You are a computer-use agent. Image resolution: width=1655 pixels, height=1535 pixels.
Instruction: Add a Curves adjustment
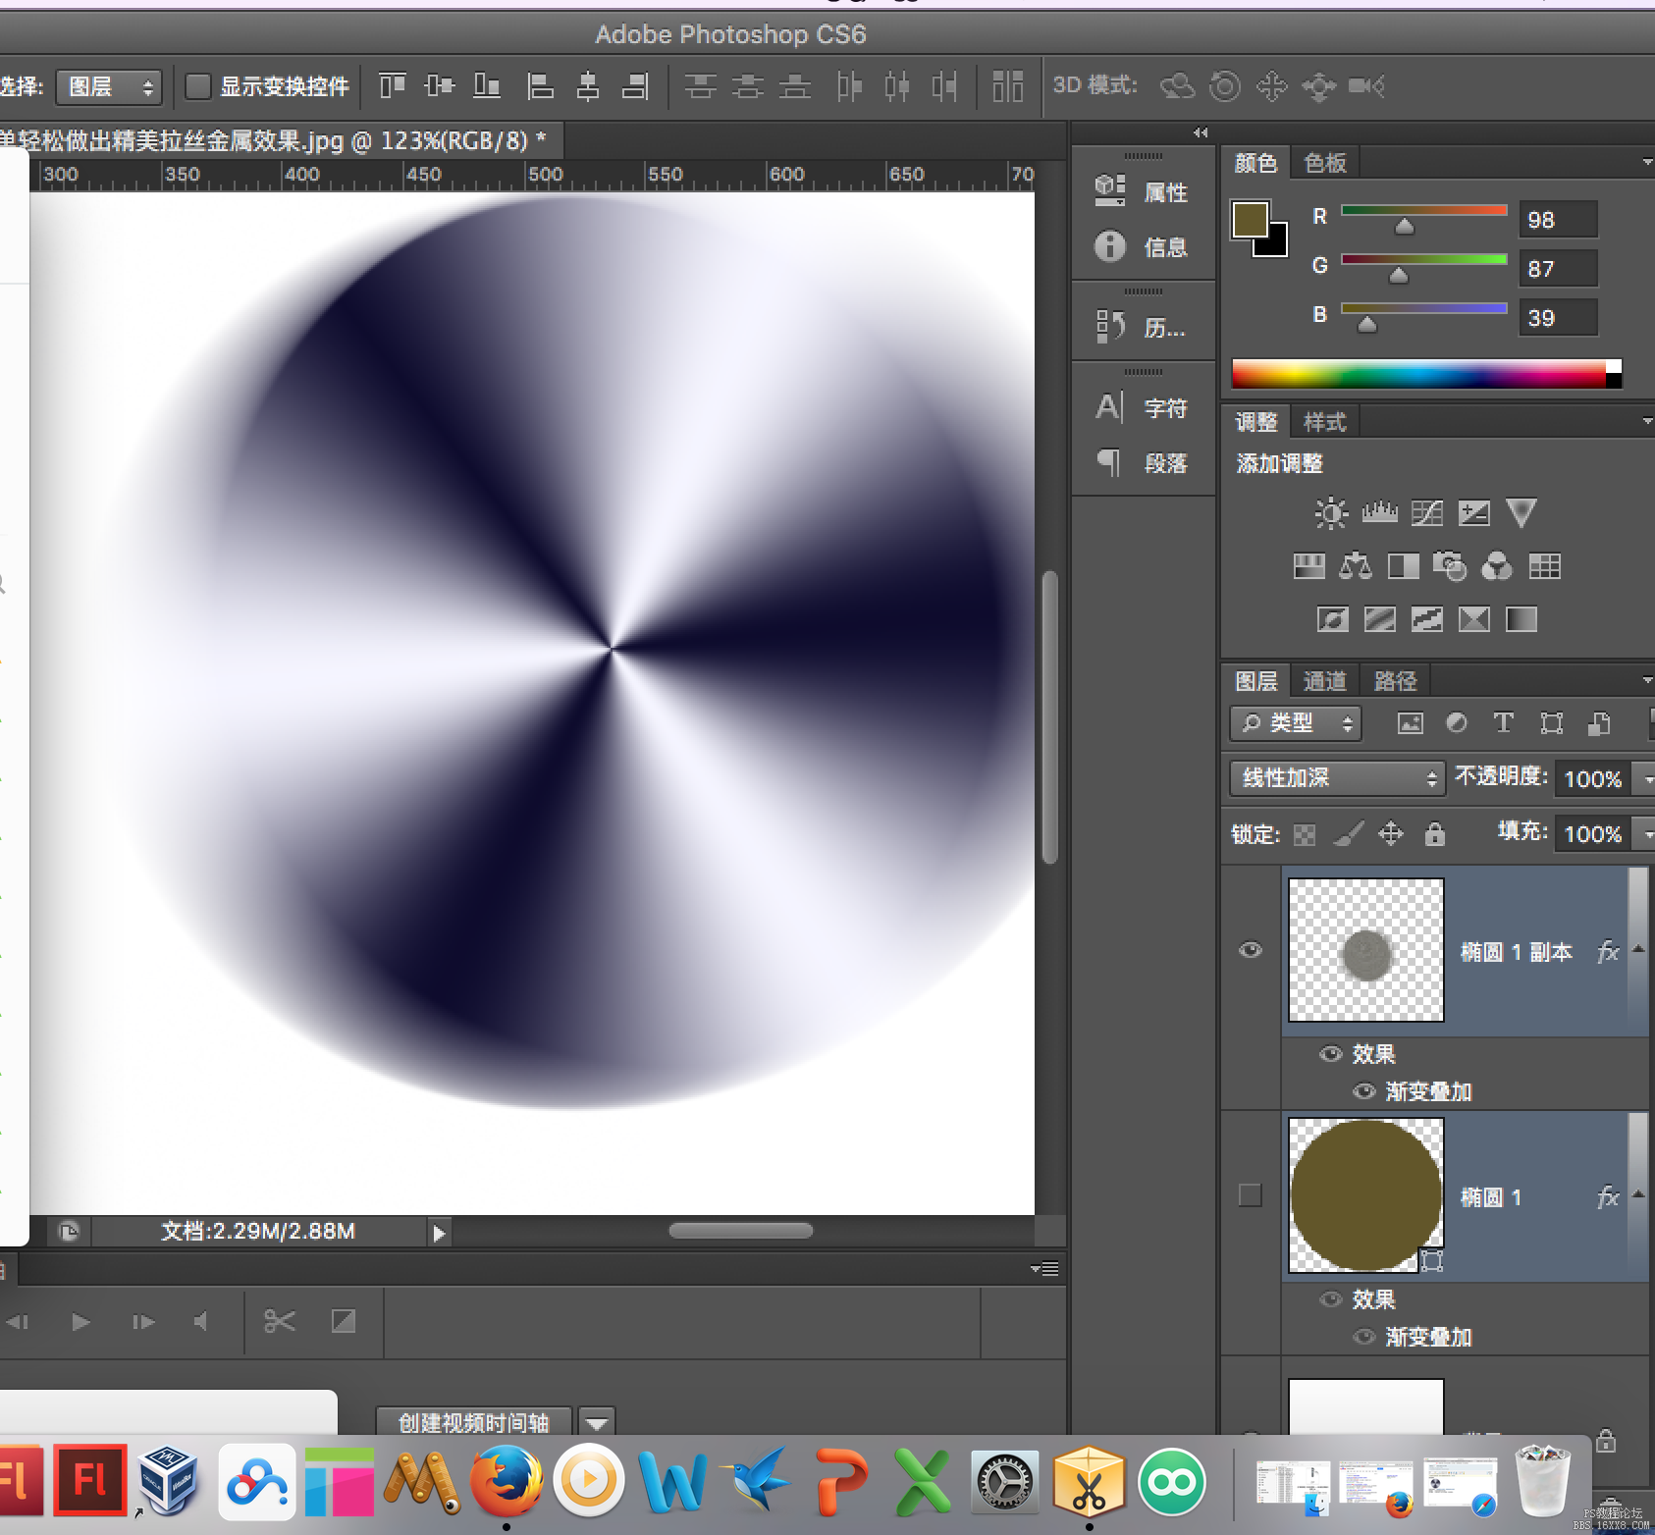pos(1426,512)
